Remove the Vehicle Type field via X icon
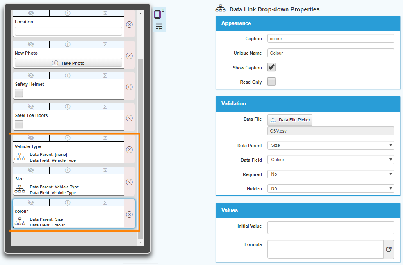 pos(129,150)
